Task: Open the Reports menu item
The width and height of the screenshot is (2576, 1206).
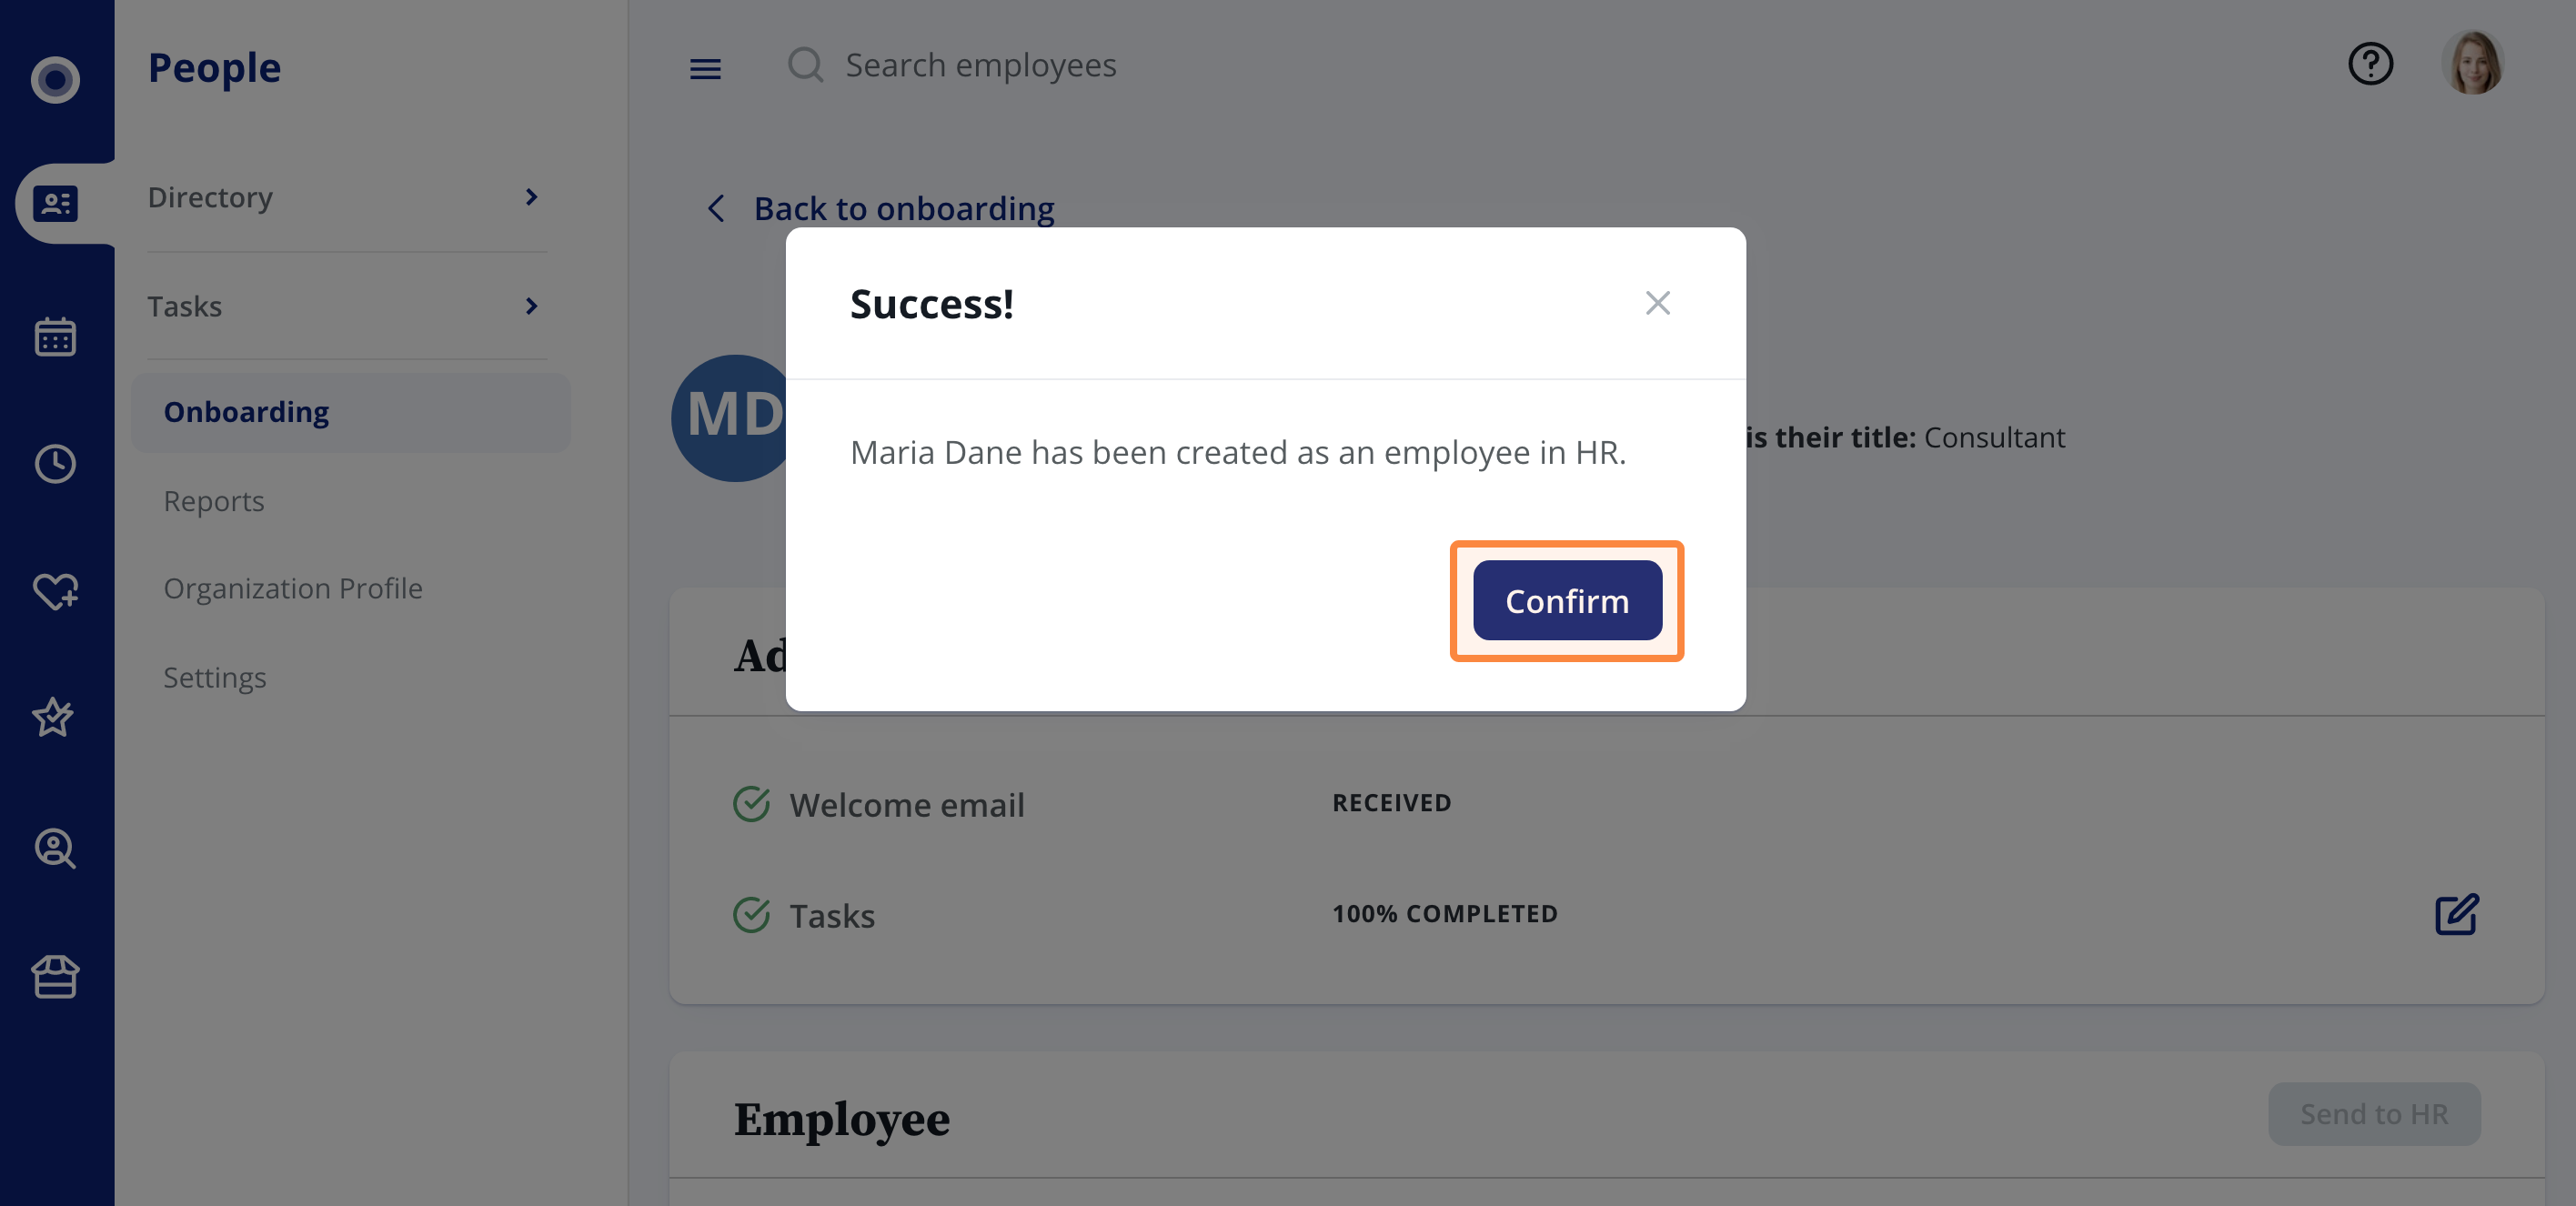Action: pyautogui.click(x=214, y=500)
